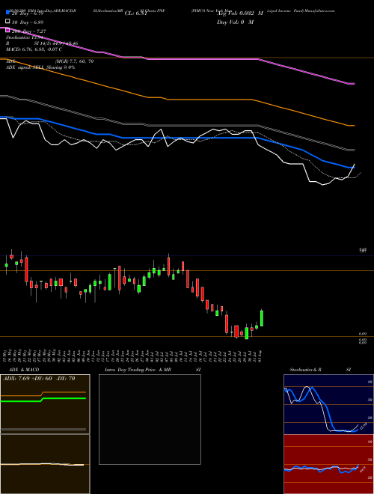This screenshot has width=374, height=494.
Task: Click the last green candlestick for 01 Aug
Action: [x=262, y=318]
